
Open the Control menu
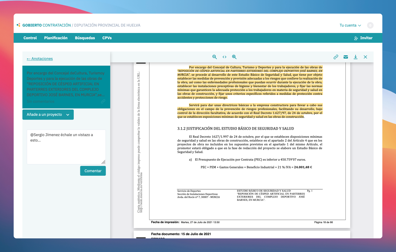30,38
